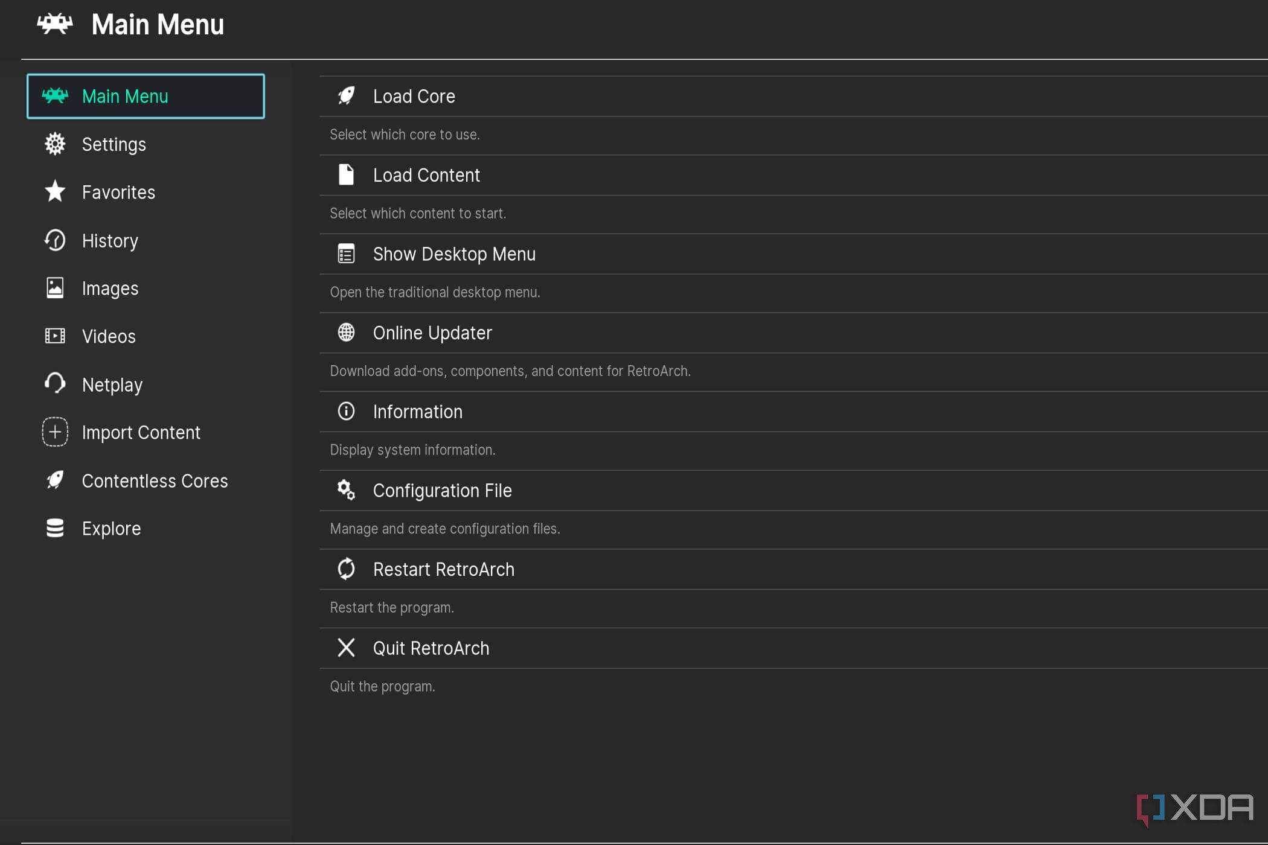Click the RetroArch invader logo in the header

(55, 24)
